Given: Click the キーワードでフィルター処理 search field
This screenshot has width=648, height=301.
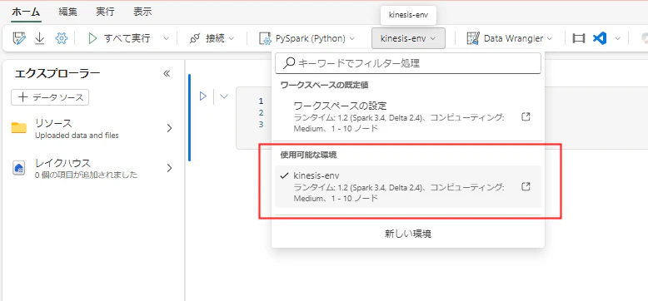Looking at the screenshot, I should [x=408, y=63].
